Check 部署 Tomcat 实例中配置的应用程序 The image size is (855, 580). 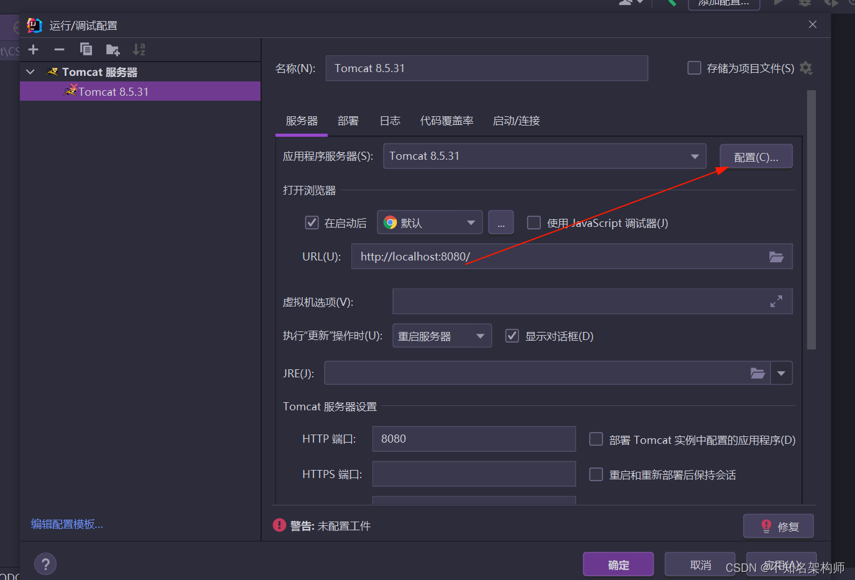(596, 439)
